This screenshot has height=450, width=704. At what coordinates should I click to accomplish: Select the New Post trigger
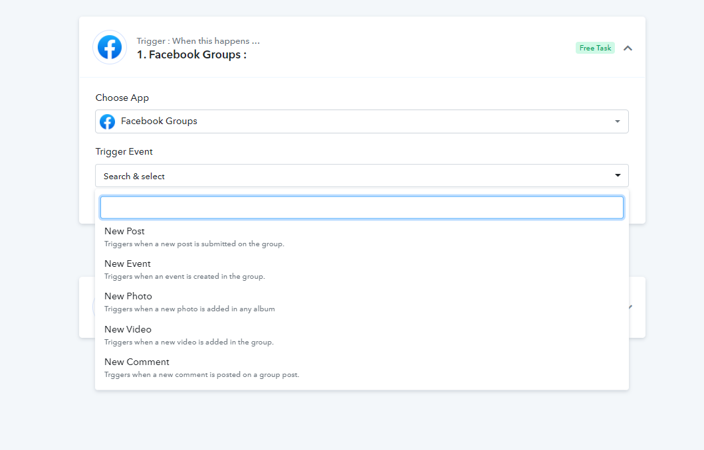[x=362, y=237]
